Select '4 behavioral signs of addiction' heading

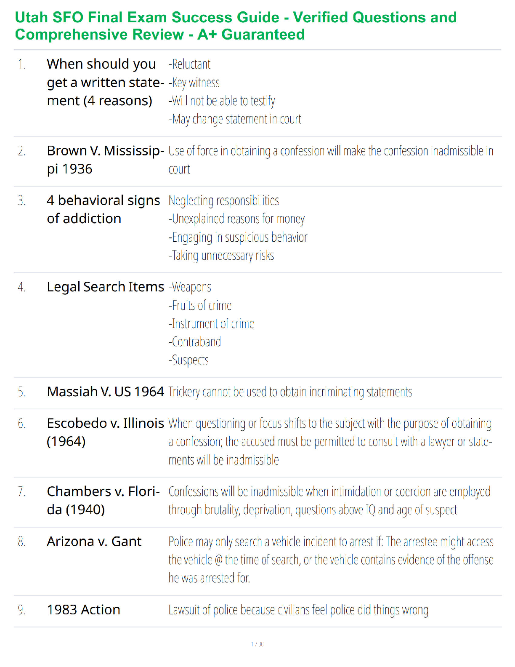(104, 209)
